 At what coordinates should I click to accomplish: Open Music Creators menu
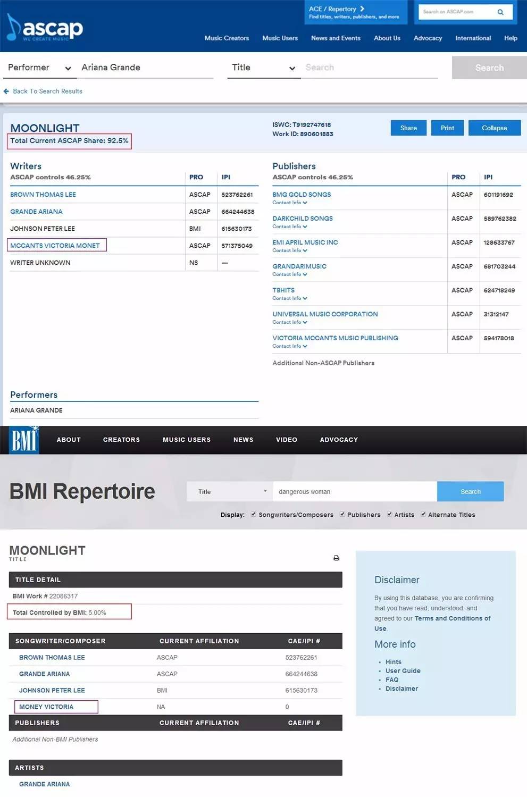click(227, 38)
